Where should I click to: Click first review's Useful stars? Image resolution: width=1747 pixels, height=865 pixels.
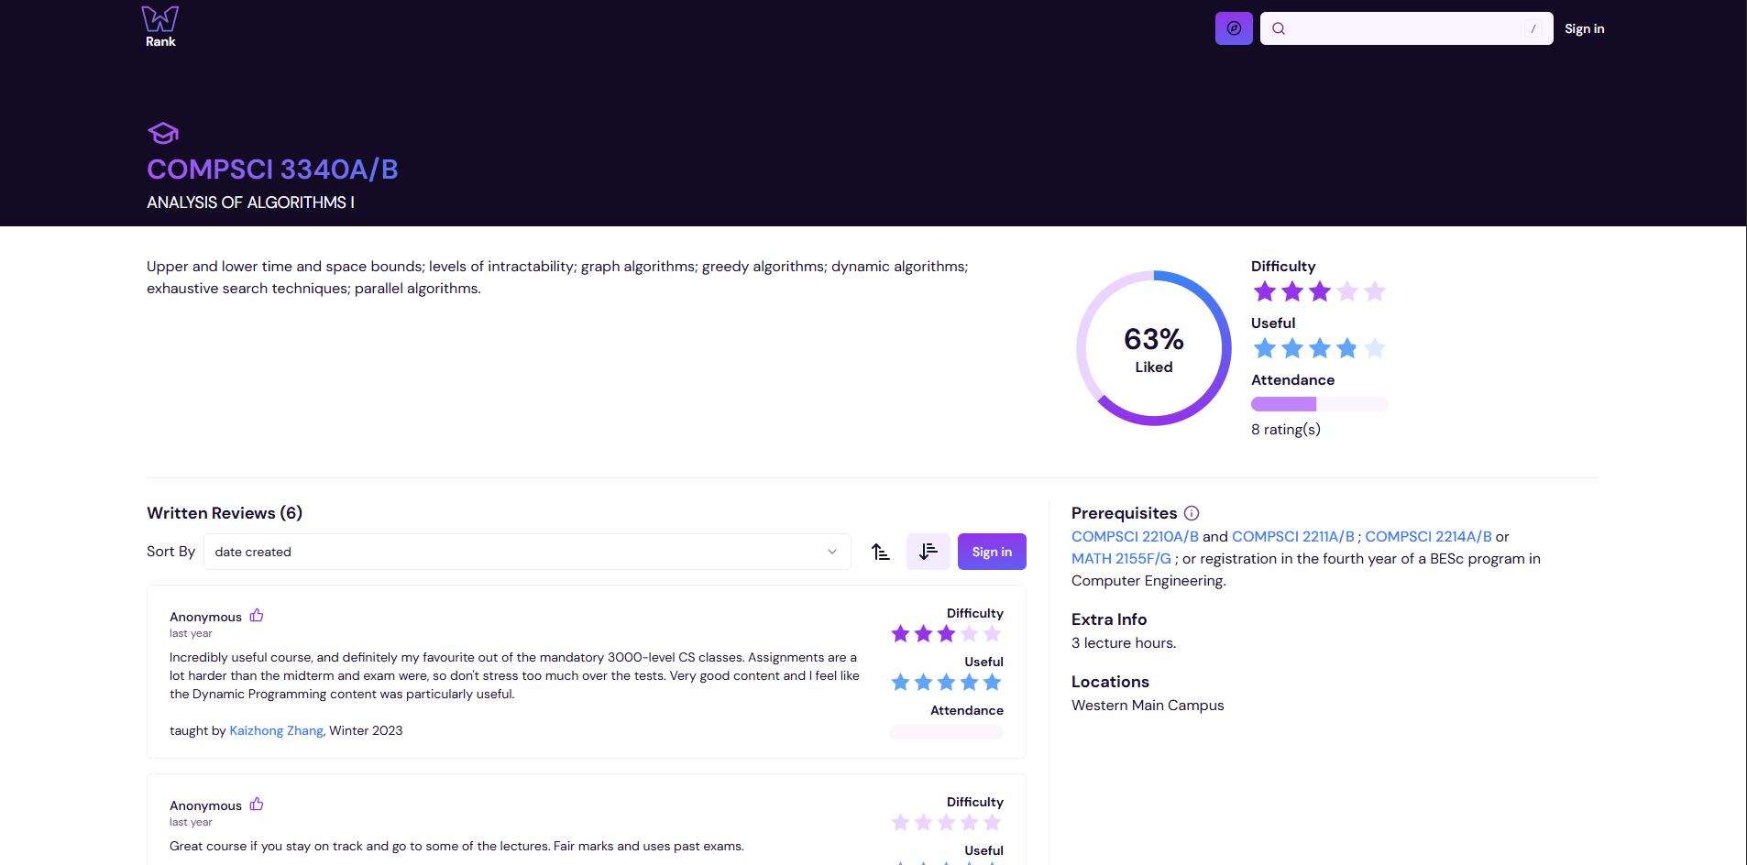[x=946, y=682]
